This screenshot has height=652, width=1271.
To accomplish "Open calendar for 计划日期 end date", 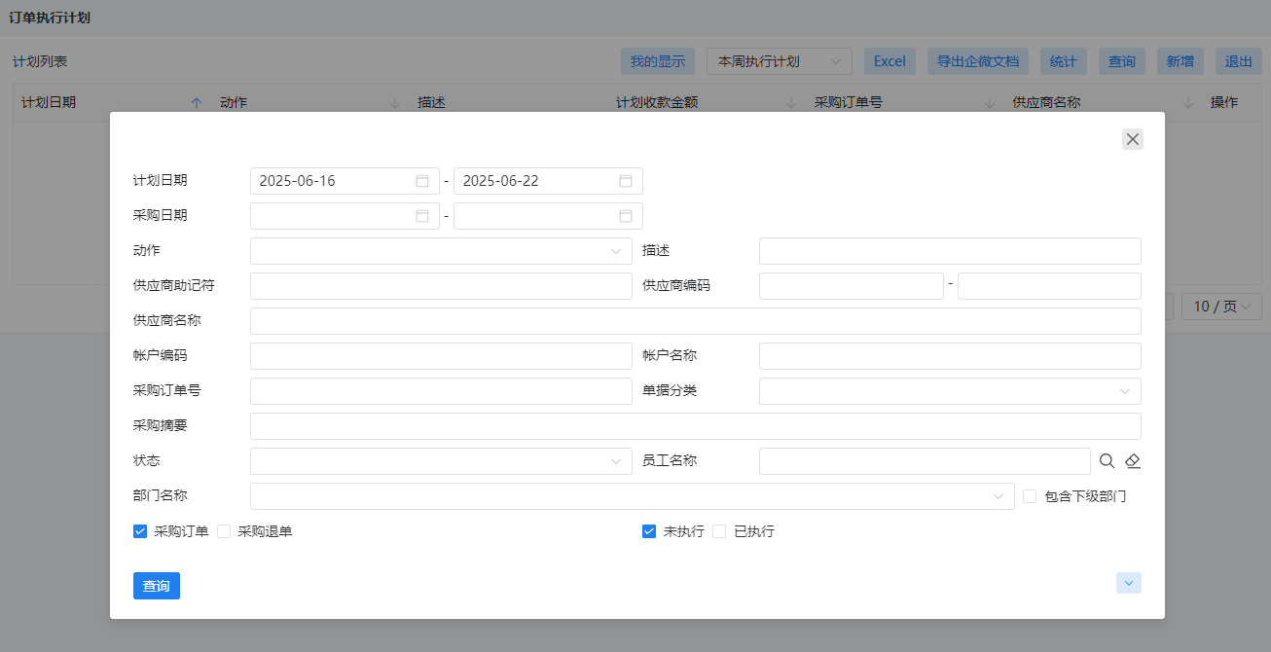I will pos(626,181).
